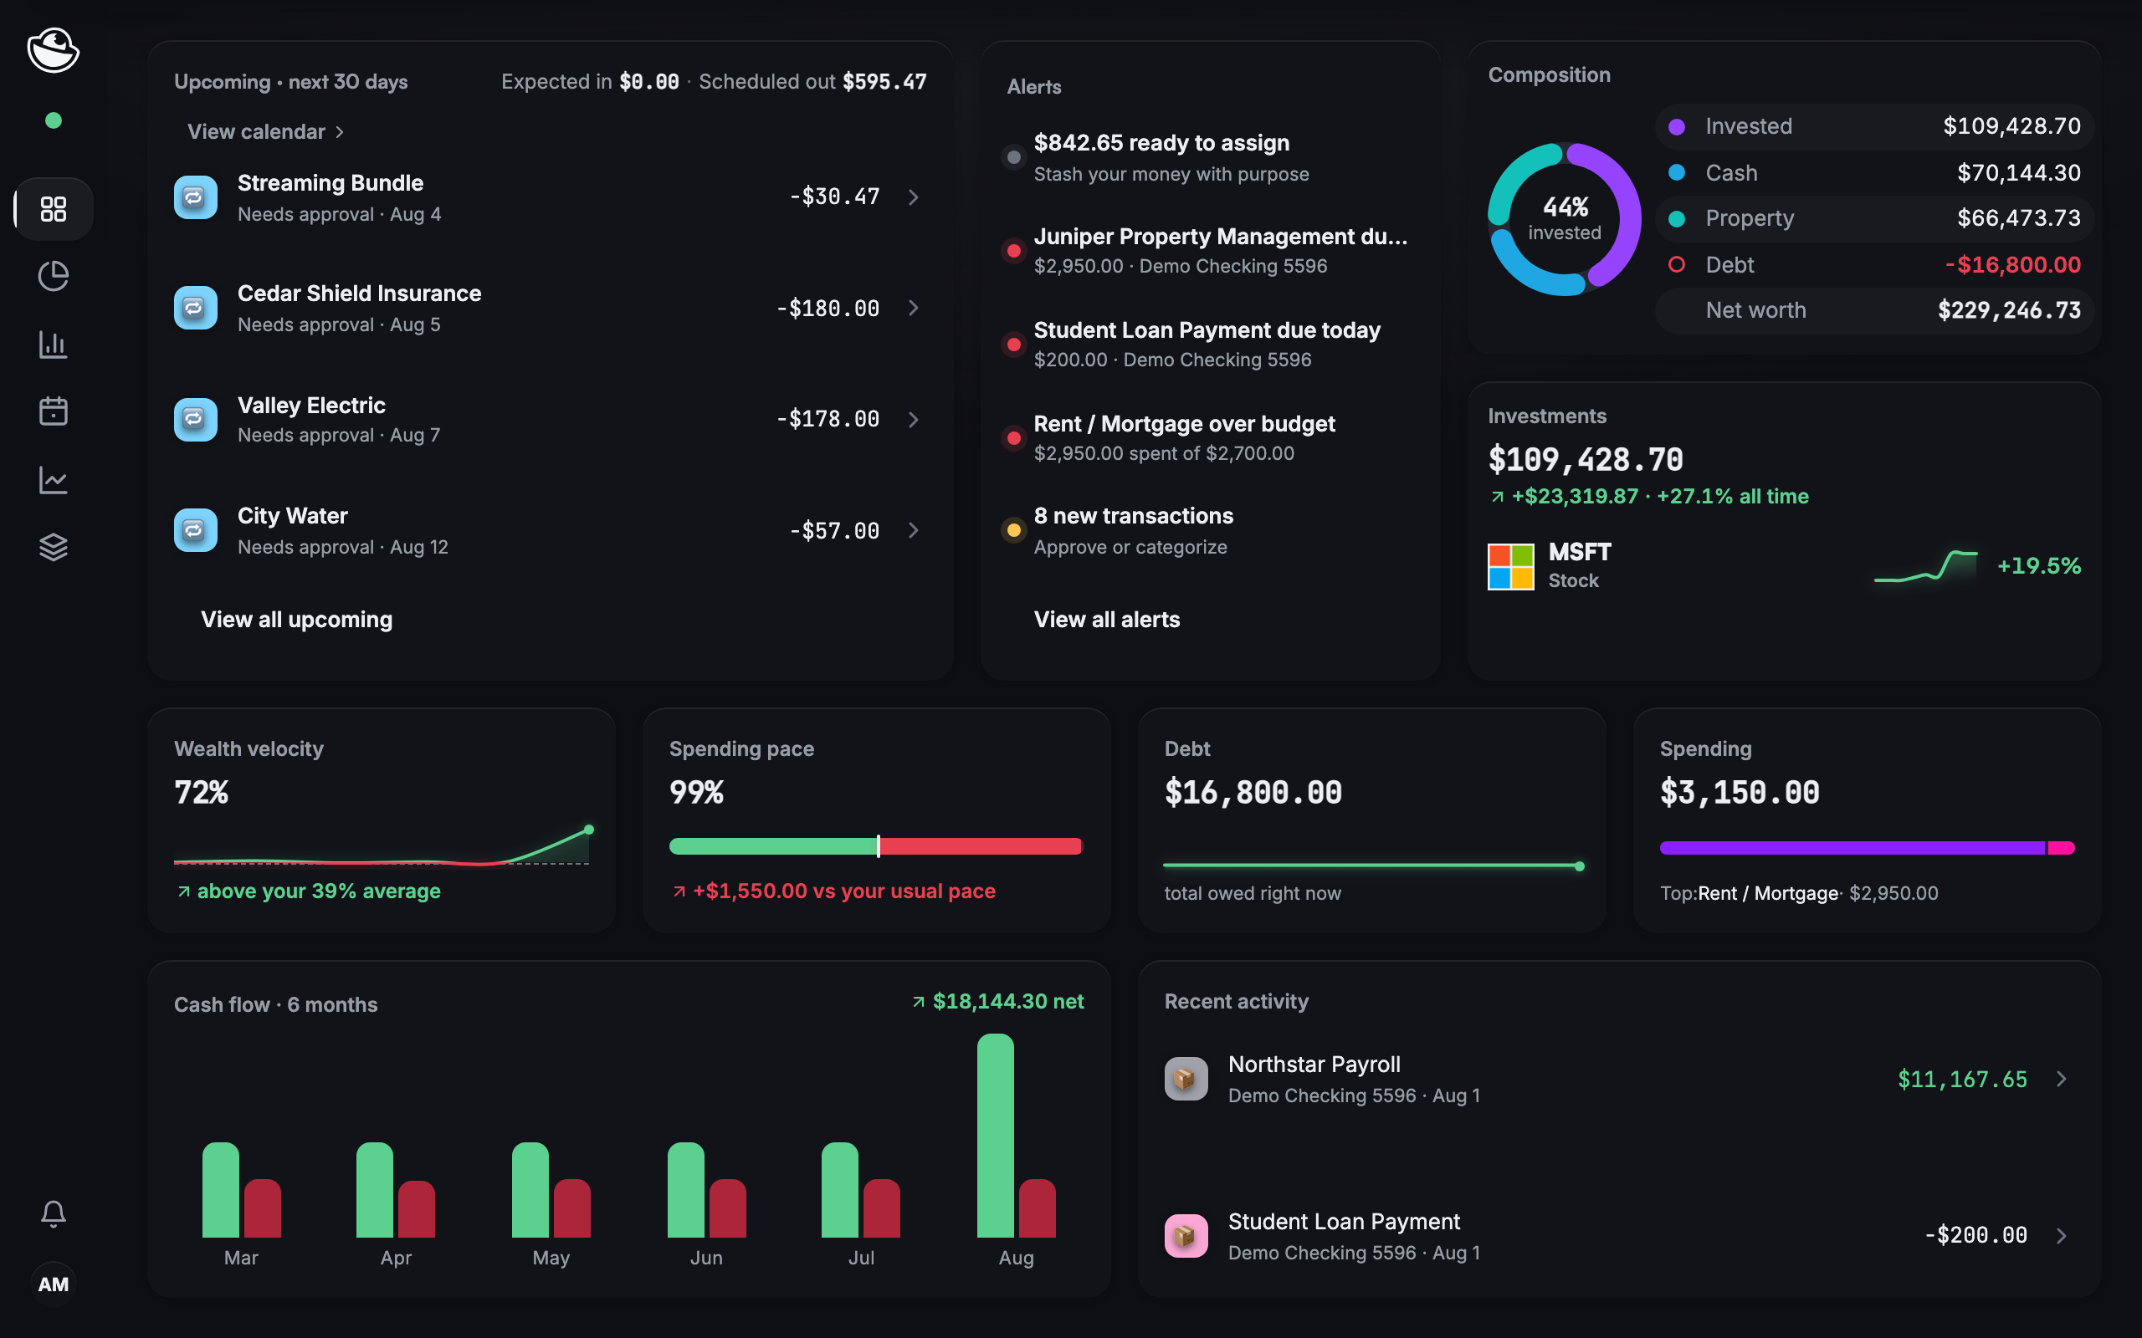Open the MSFT stock holding row
The image size is (2142, 1338).
[x=1784, y=566]
